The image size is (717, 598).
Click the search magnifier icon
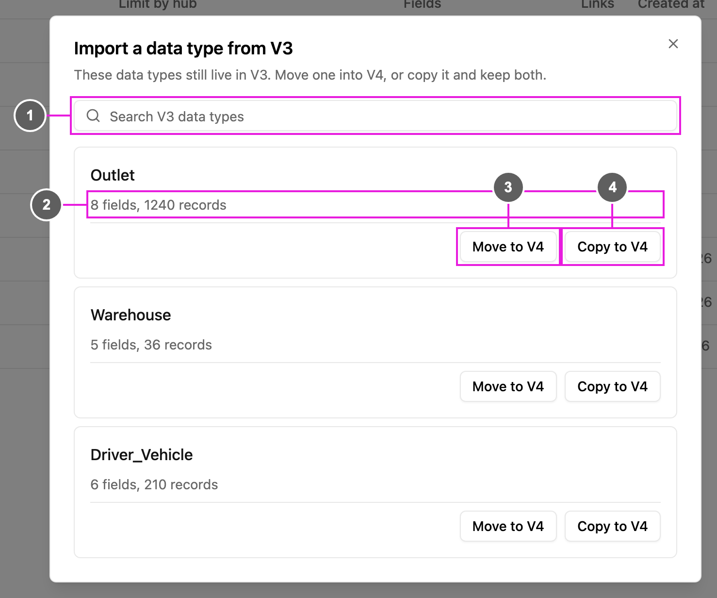[x=93, y=116]
